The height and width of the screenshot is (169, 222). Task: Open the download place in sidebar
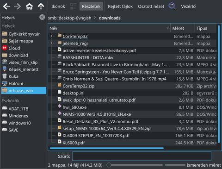(x=24, y=55)
